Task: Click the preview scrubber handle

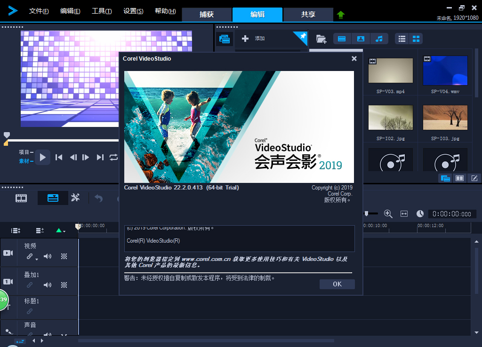Action: coord(7,135)
